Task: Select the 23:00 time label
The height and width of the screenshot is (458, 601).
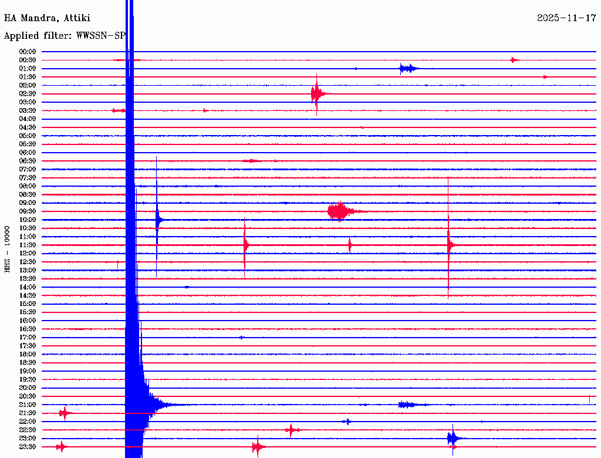Action: click(28, 439)
